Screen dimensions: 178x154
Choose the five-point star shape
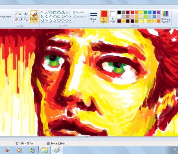(x=51, y=21)
